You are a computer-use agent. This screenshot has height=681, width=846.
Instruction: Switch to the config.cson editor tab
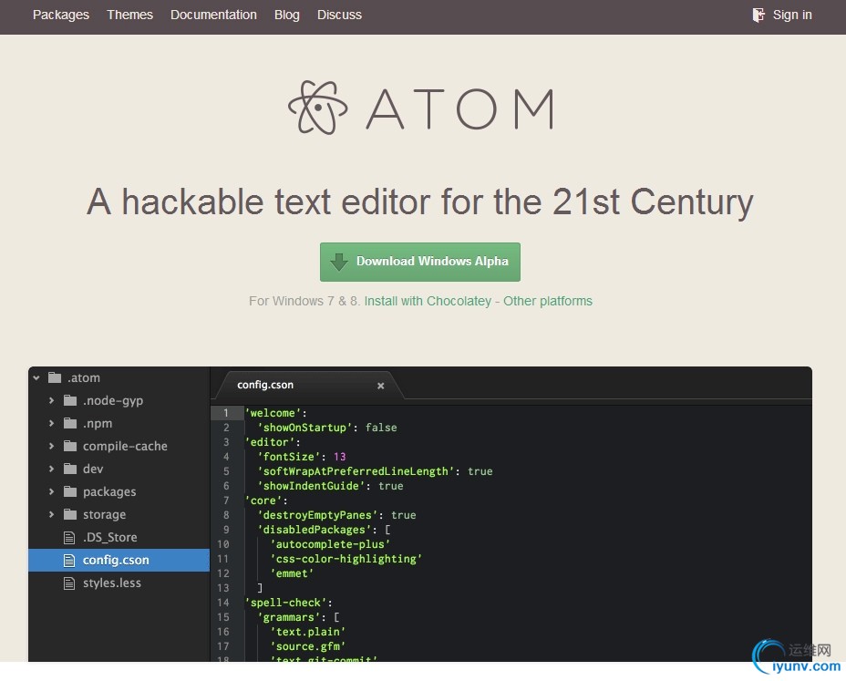tap(309, 386)
